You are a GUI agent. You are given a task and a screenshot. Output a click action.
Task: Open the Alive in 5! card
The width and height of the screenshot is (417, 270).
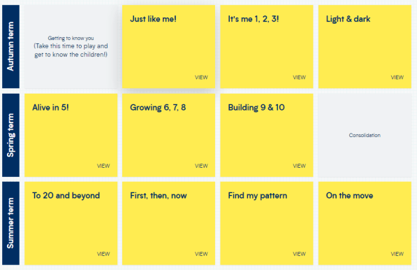pyautogui.click(x=71, y=135)
